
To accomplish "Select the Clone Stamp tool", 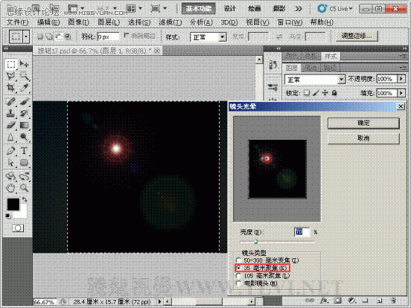I will (x=11, y=113).
